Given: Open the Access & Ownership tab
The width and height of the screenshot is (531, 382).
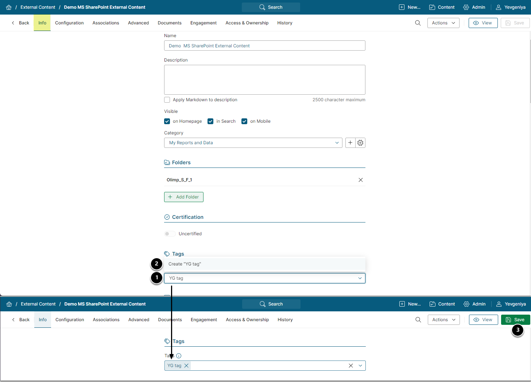Looking at the screenshot, I should click(247, 23).
